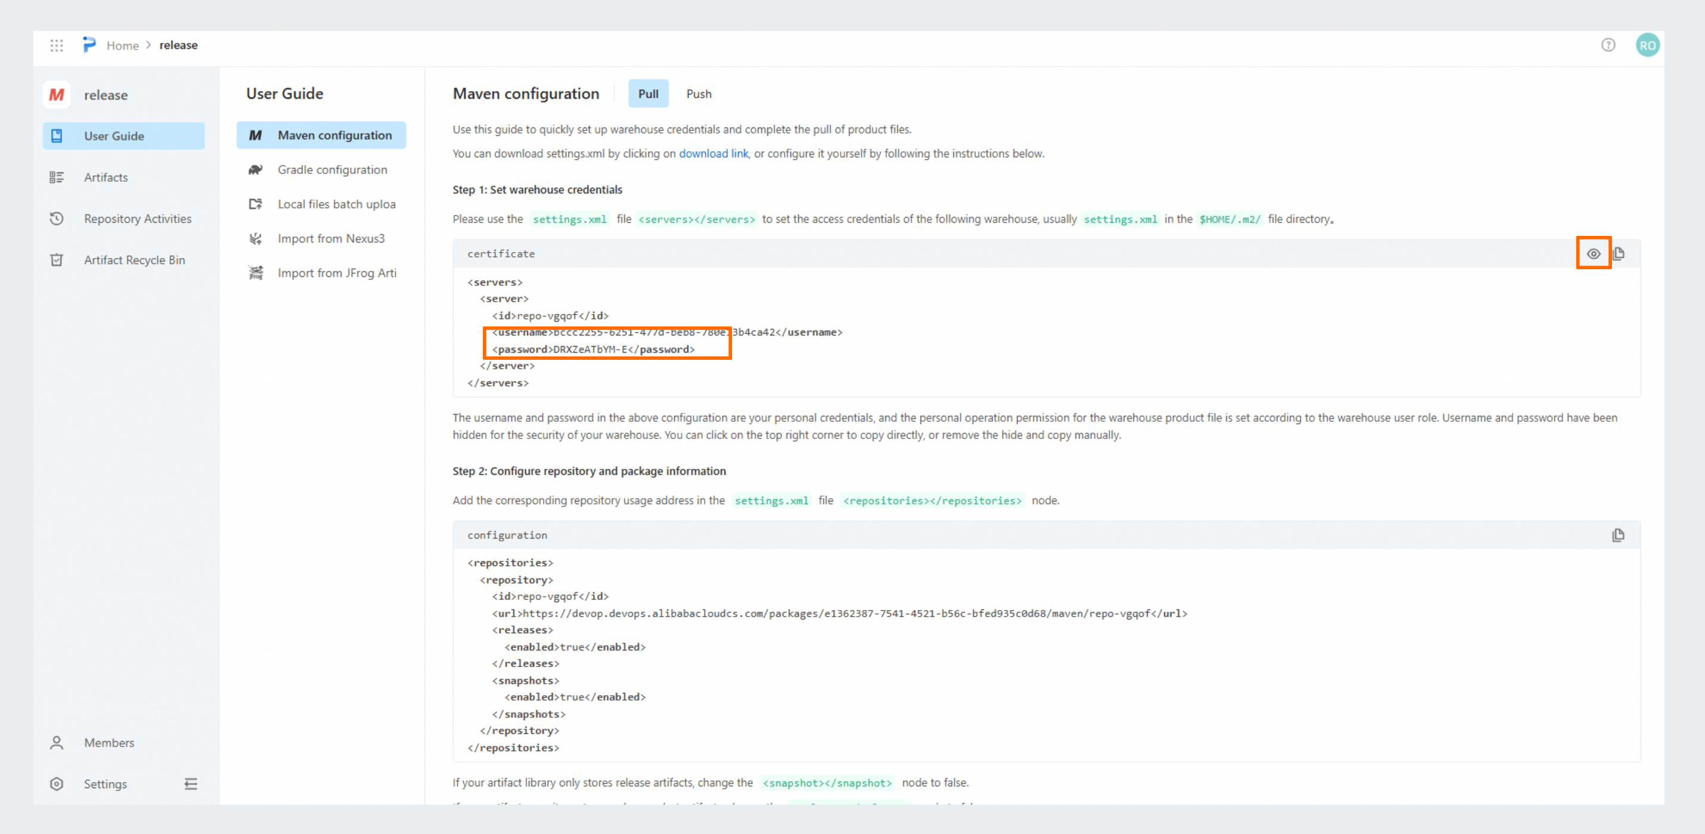Viewport: 1705px width, 834px height.
Task: Open the app launcher grid icon
Action: point(56,46)
